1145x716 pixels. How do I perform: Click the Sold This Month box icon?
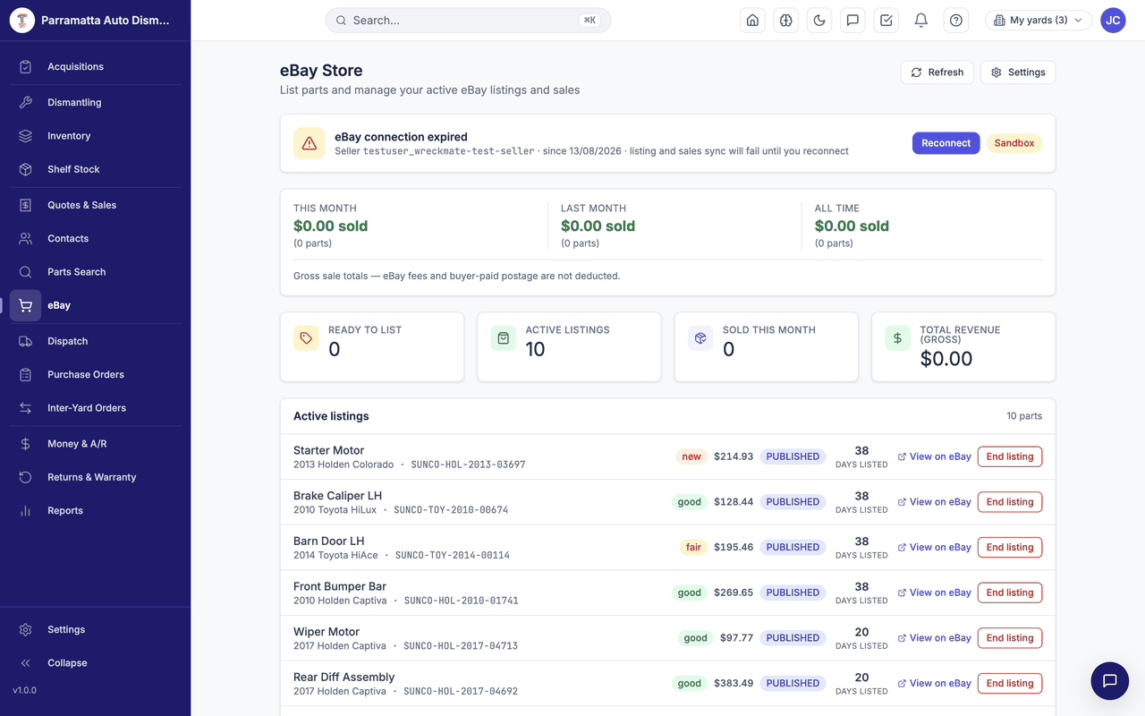700,338
